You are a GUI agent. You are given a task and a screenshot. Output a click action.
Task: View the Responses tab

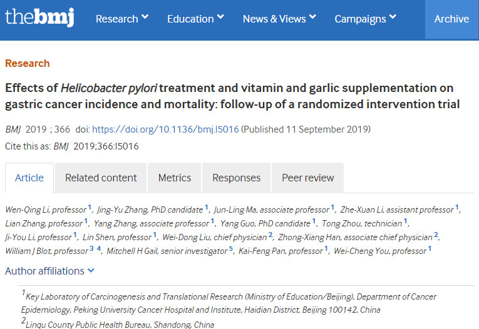pos(236,178)
